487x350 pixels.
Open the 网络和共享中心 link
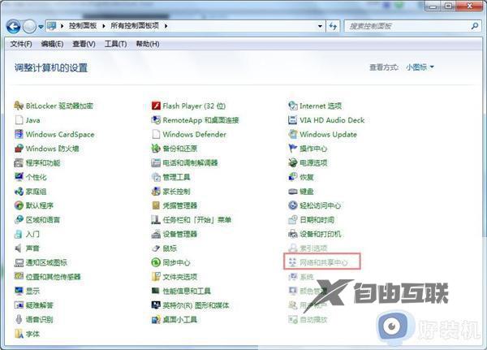coord(323,262)
